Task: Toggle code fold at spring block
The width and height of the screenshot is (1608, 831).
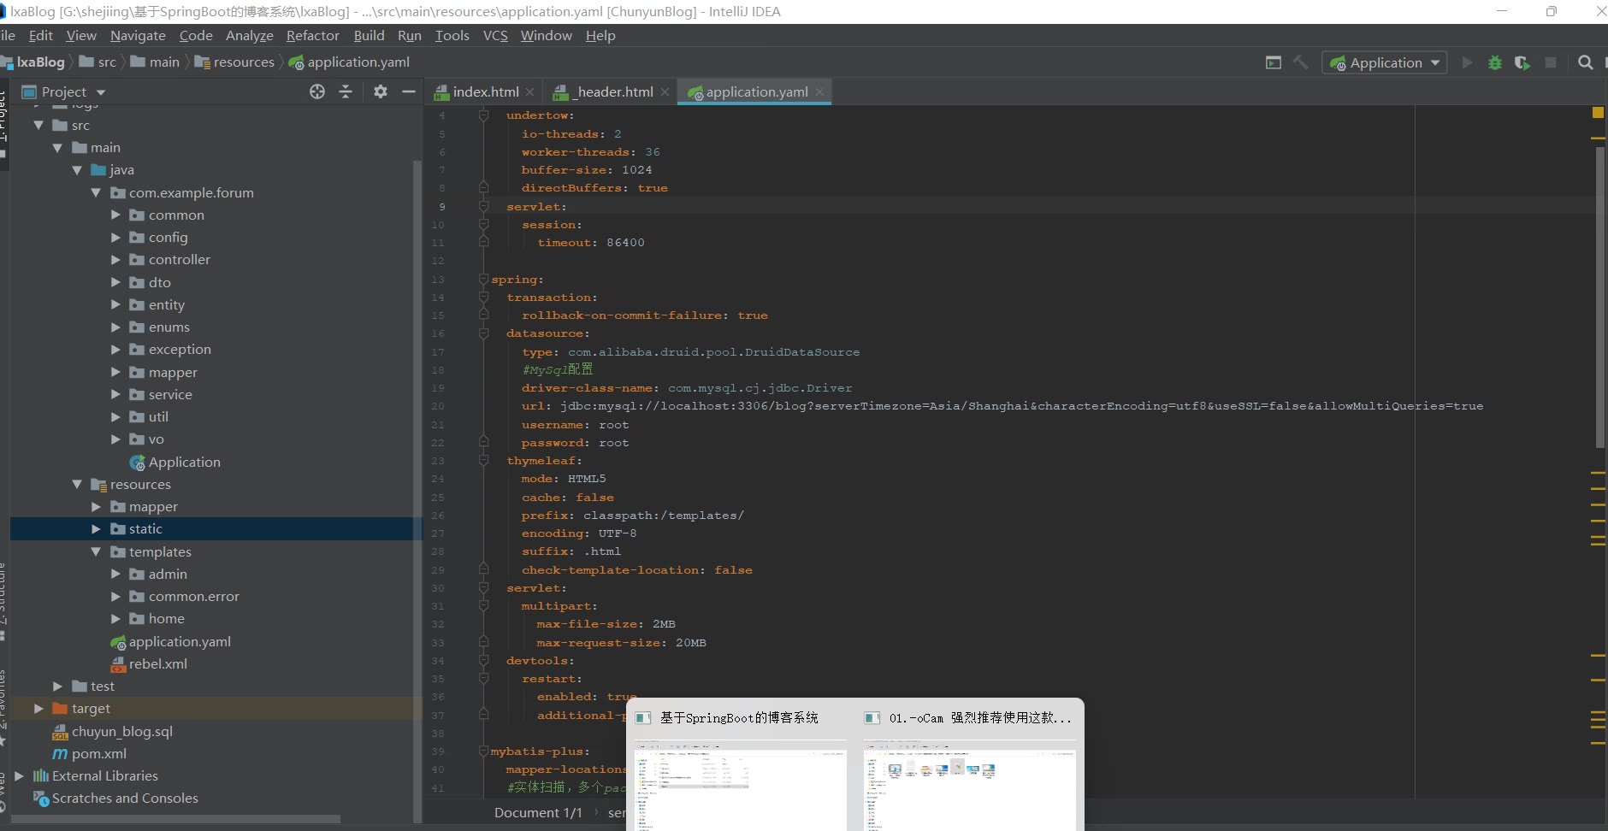Action: [483, 280]
